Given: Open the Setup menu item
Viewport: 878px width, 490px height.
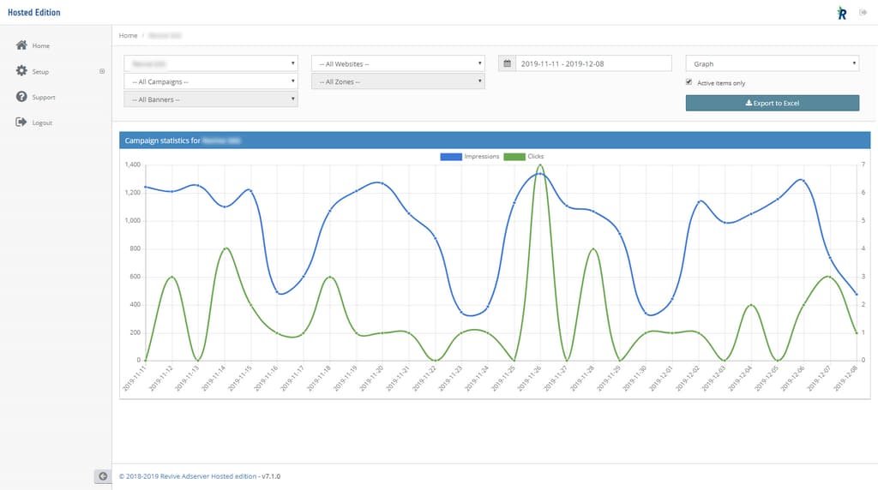Looking at the screenshot, I should [x=40, y=72].
